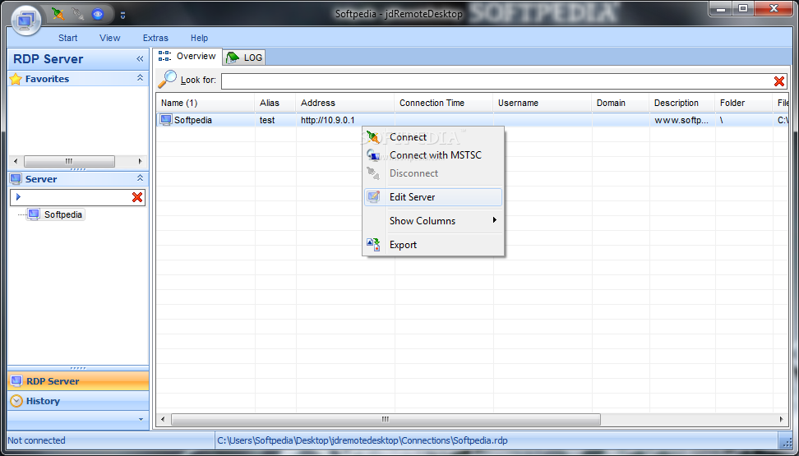
Task: Move the server list right with scroll arrow
Action: [781, 420]
